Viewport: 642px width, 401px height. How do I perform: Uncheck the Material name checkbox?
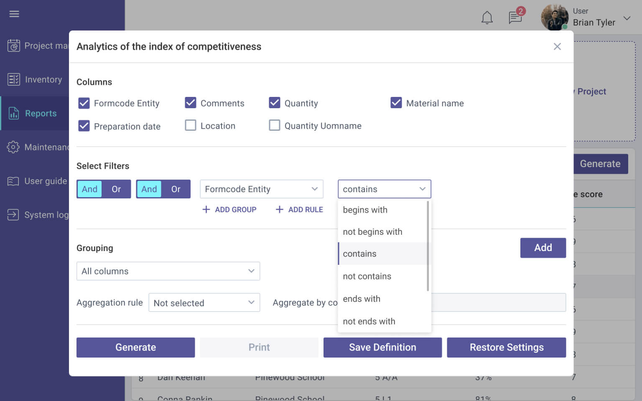(396, 103)
